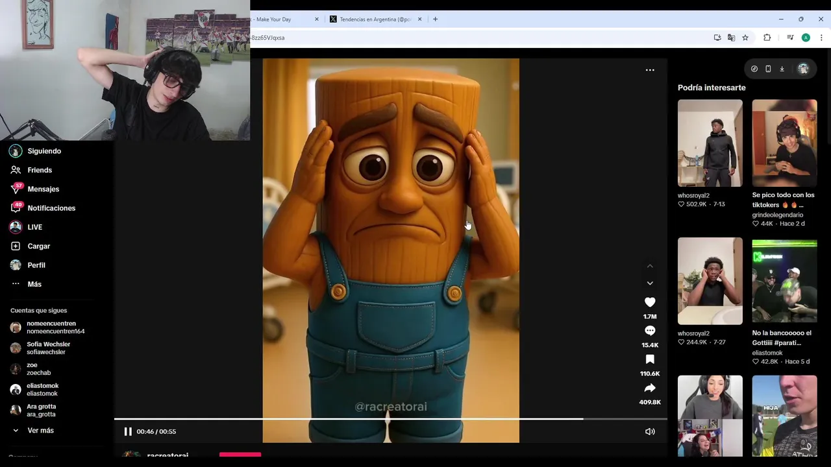Pause the video playback

(128, 431)
